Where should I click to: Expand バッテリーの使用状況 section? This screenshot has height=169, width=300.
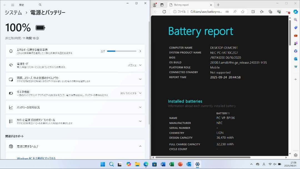(x=140, y=107)
